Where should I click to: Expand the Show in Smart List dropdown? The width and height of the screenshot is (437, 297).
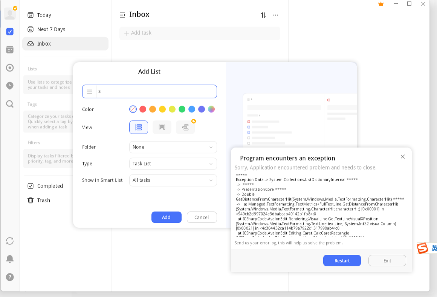pyautogui.click(x=173, y=180)
